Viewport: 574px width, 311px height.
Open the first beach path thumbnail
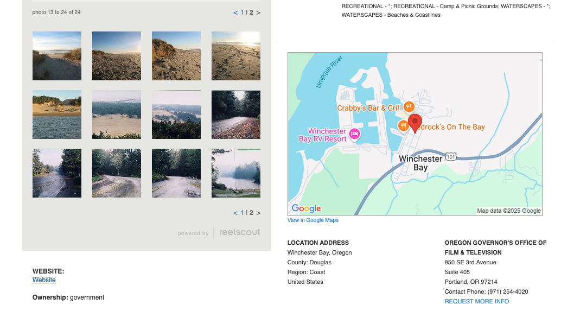point(57,56)
